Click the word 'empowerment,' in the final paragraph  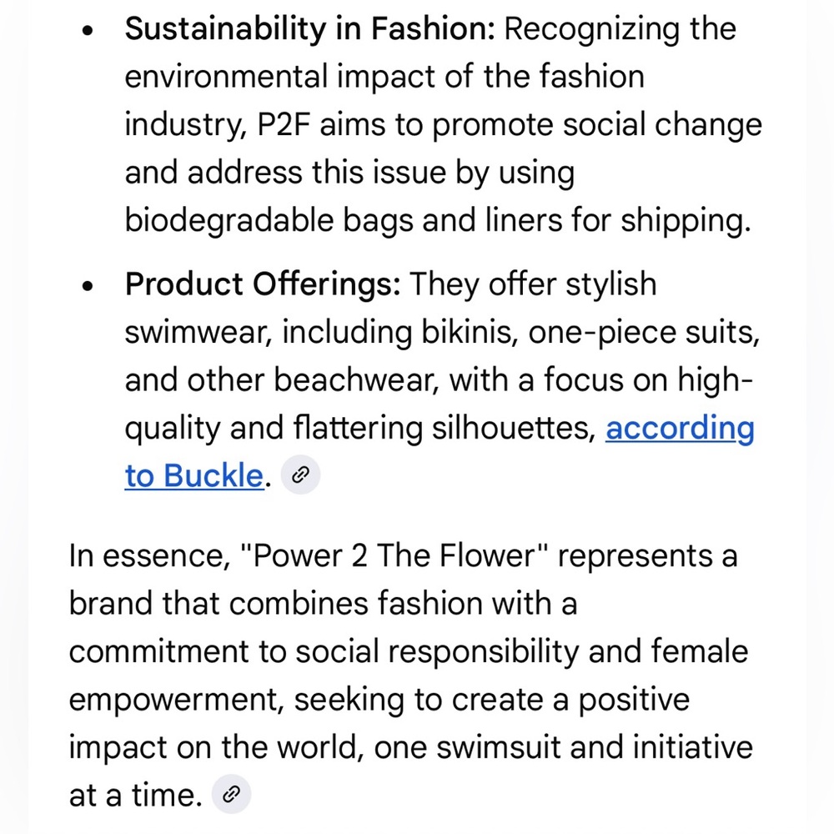tap(177, 700)
